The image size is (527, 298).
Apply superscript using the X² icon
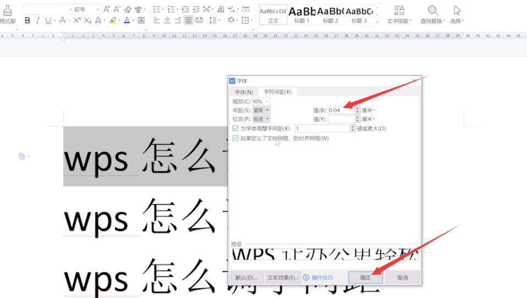point(76,20)
